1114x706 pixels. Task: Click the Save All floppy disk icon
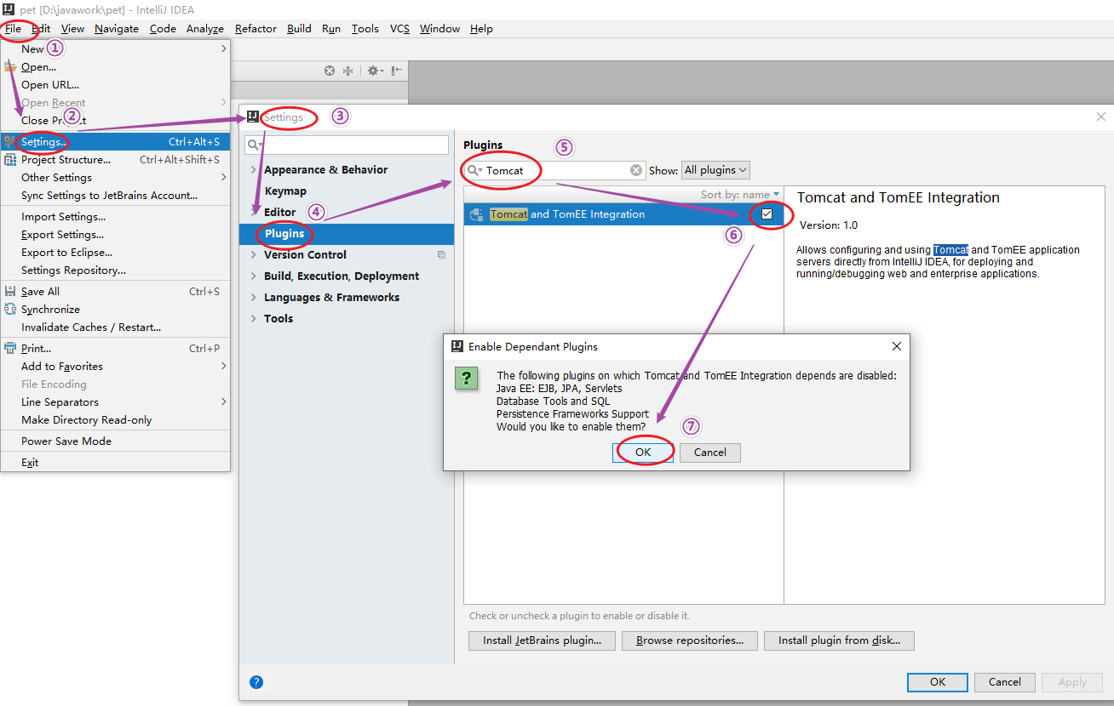point(10,292)
